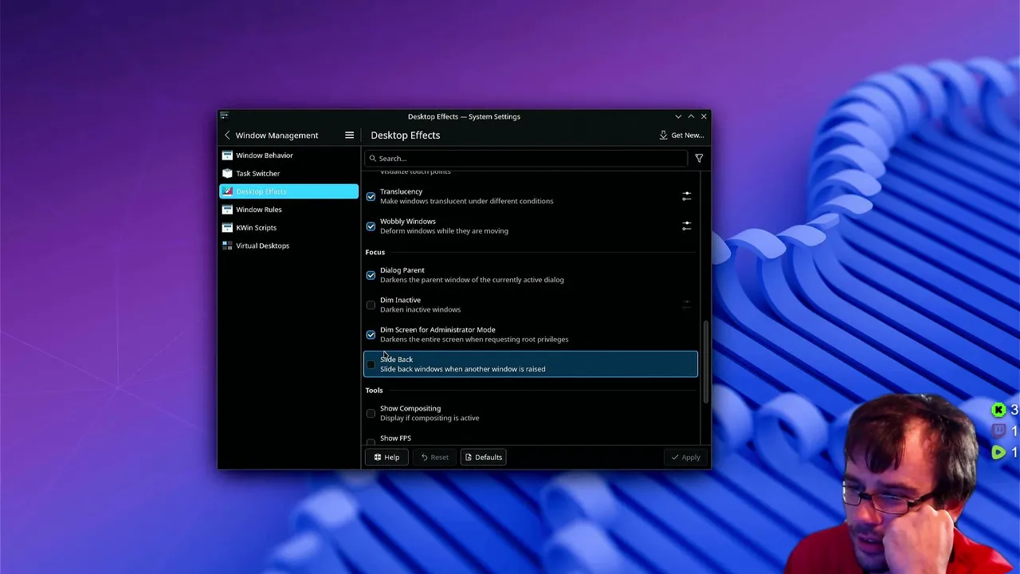Click the Apply button
Viewport: 1020px width, 574px height.
685,458
